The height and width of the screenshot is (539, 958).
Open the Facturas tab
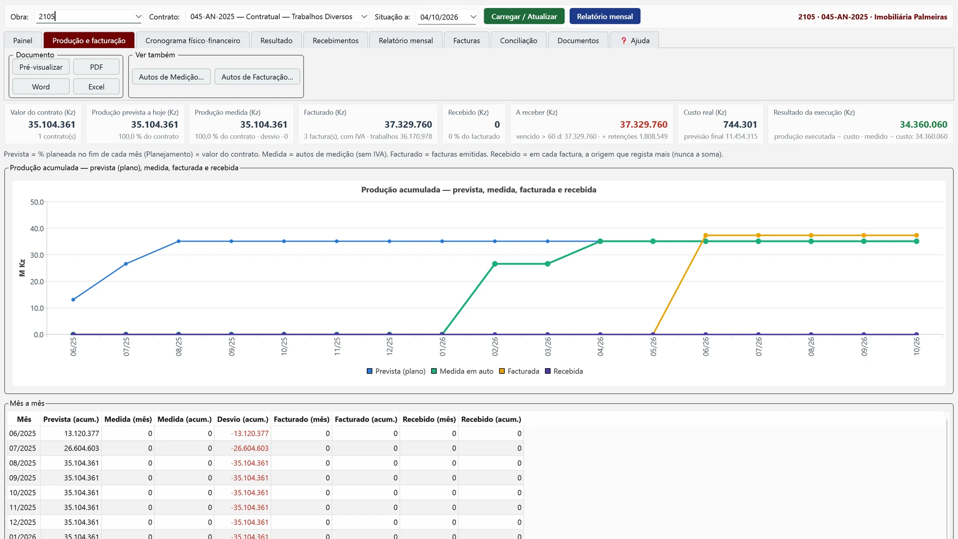tap(466, 40)
